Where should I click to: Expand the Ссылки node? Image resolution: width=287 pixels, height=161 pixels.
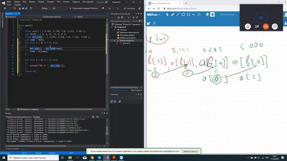pos(115,30)
